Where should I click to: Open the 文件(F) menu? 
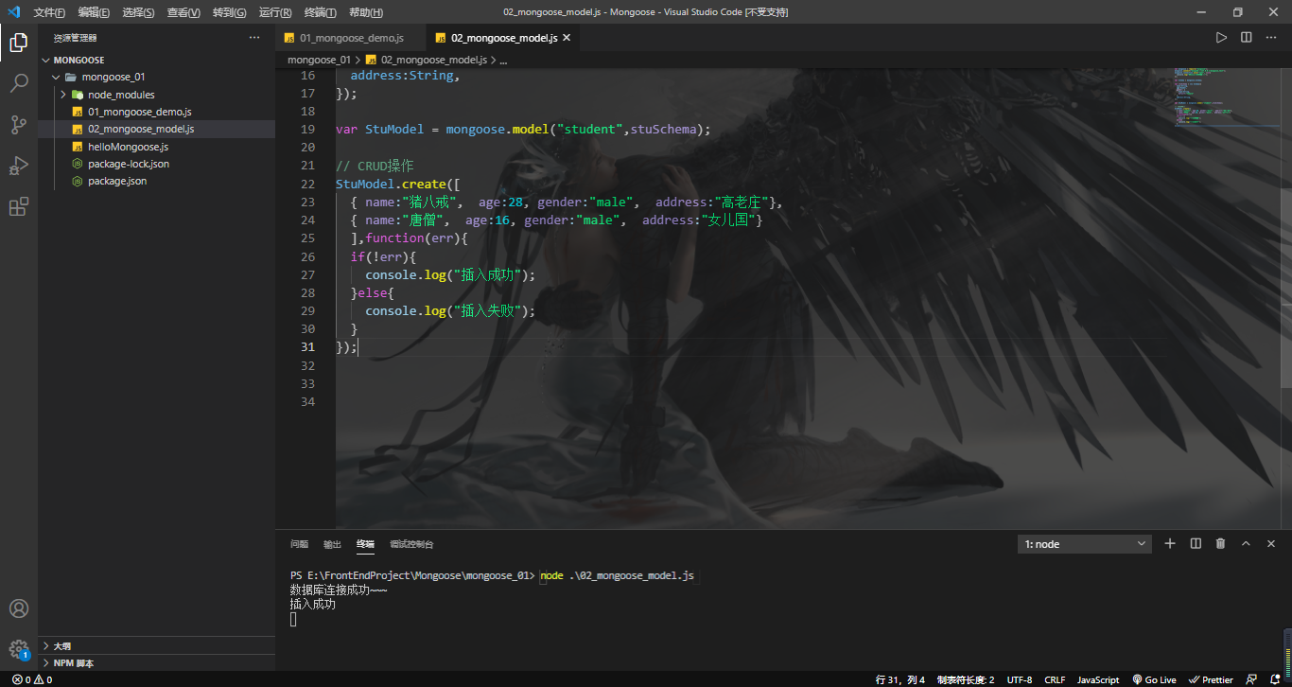coord(49,12)
